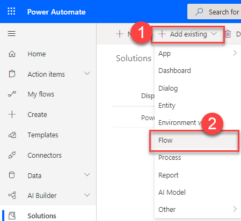Click the Action items label
This screenshot has width=241, height=221.
46,74
